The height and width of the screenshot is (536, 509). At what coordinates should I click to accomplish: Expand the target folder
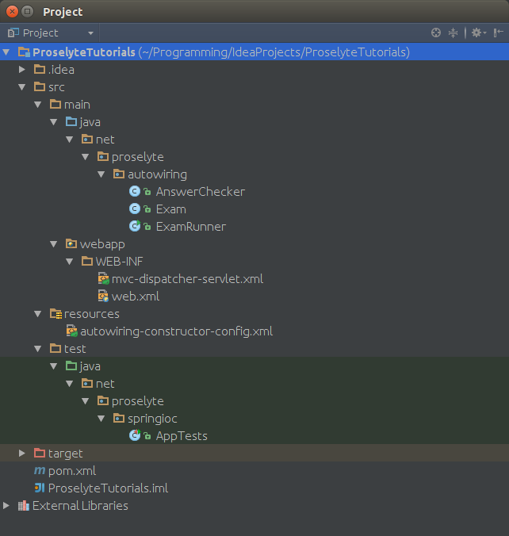(22, 454)
